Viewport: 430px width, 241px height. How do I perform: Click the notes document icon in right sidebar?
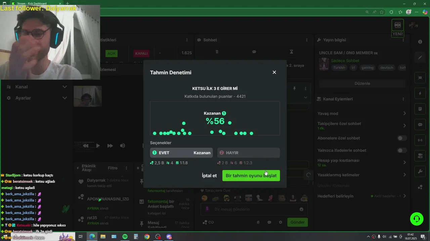pos(420,109)
